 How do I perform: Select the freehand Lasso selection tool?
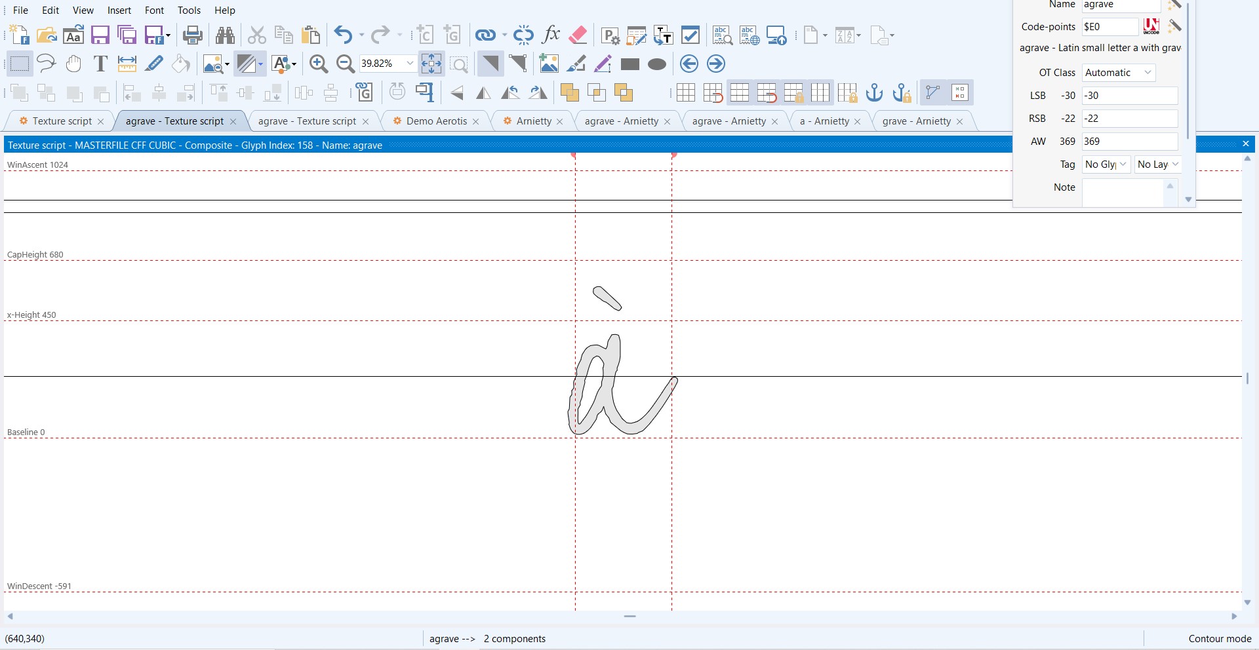[46, 64]
